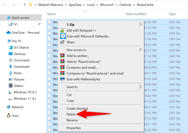188x133 pixels.
Task: Navigate to the Local breadcrumb
Action: [91, 5]
